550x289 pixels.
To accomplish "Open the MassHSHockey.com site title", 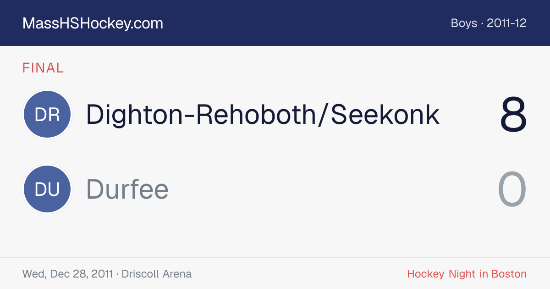I will [x=93, y=23].
